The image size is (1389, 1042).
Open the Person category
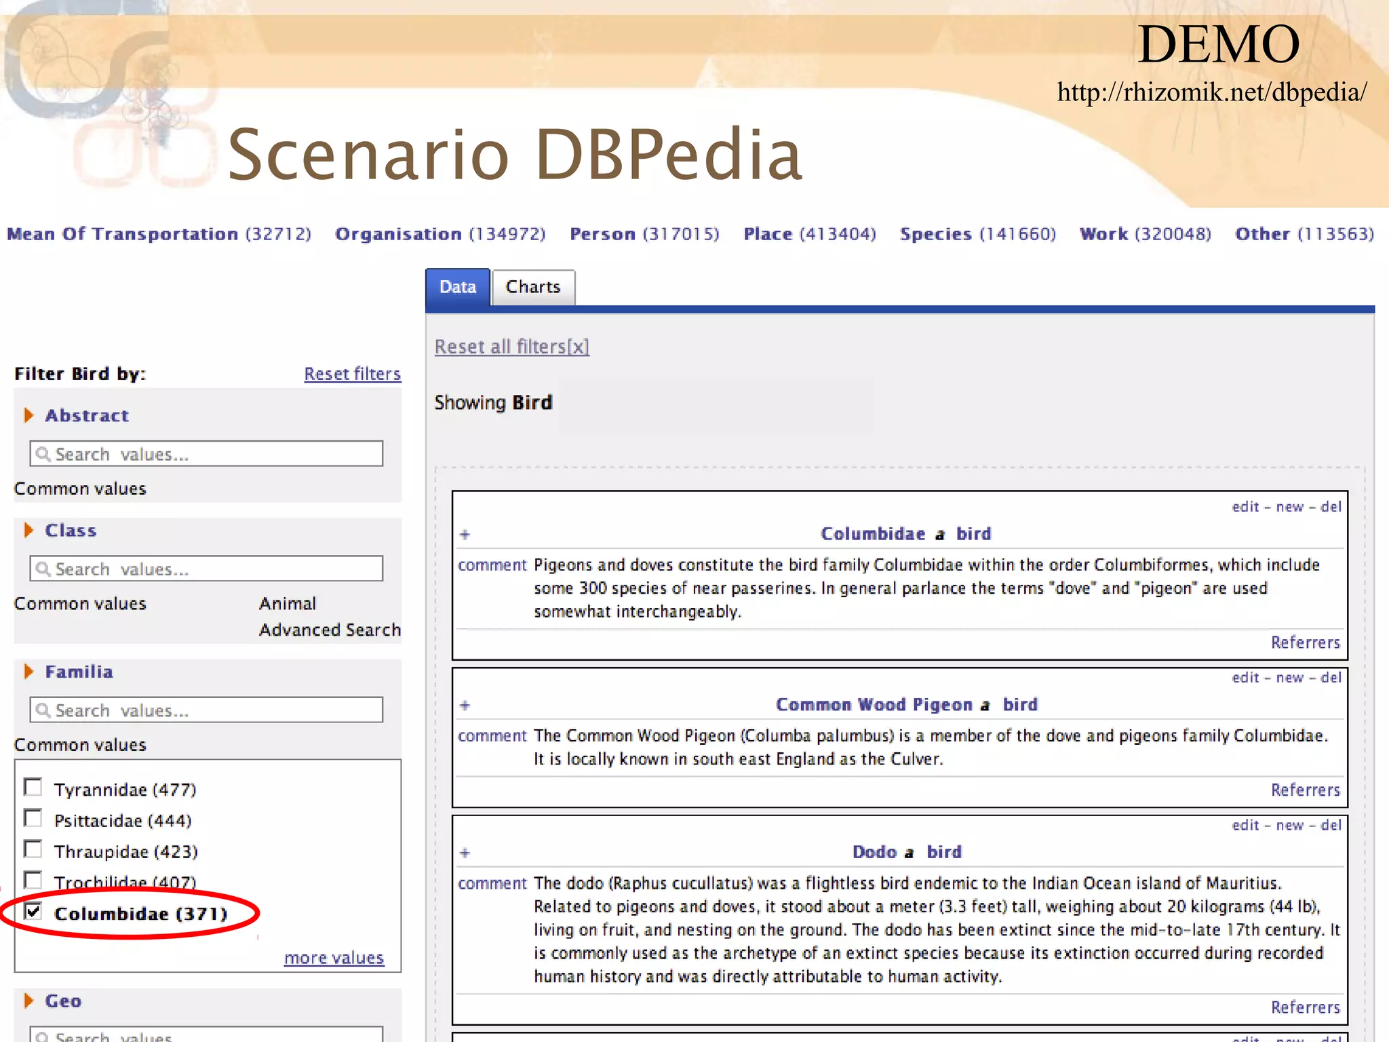(644, 234)
